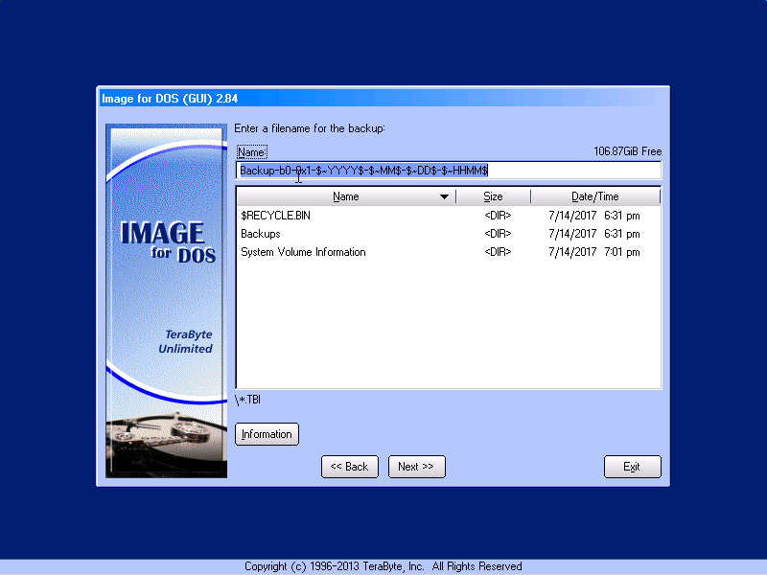Click the sort arrow in Name header
Image resolution: width=767 pixels, height=575 pixels.
(444, 197)
